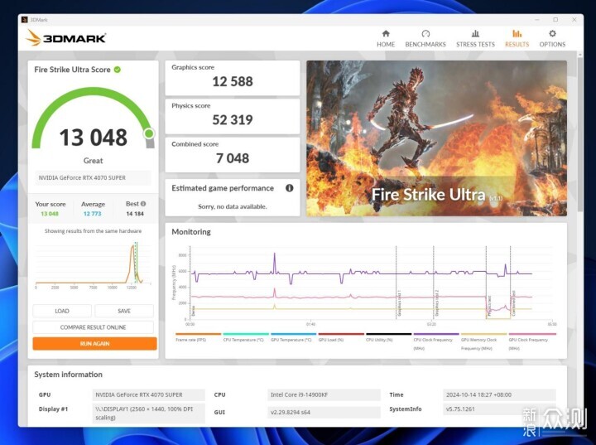596x445 pixels.
Task: Click the SAVE button
Action: [124, 311]
